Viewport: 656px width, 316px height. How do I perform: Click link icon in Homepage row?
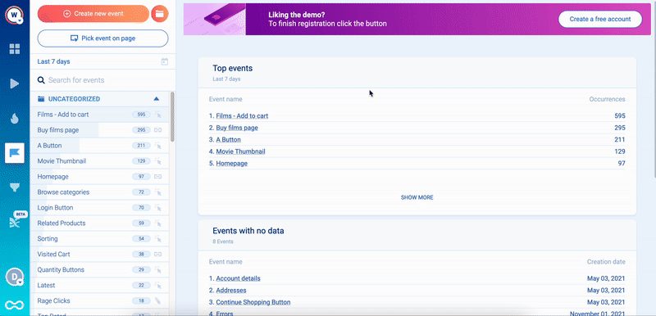[157, 177]
